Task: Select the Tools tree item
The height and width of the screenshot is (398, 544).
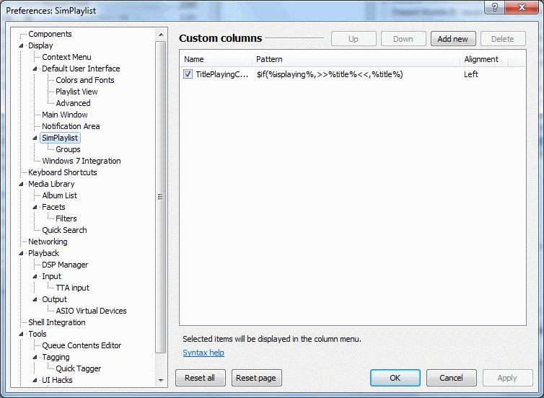Action: pos(38,334)
